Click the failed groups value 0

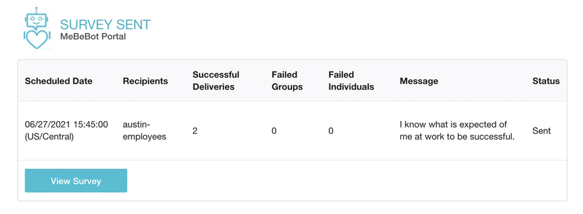tap(274, 131)
